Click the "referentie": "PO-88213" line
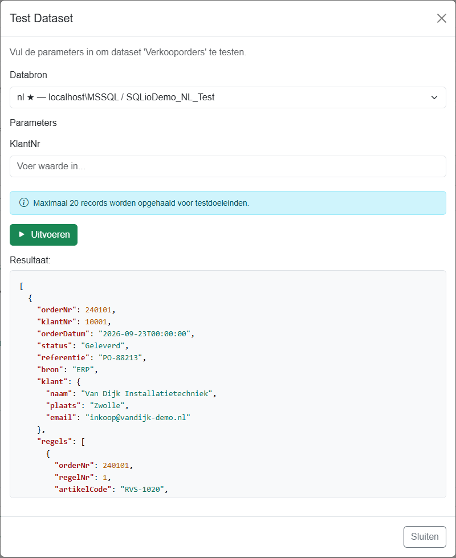This screenshot has height=558, width=456. (91, 357)
